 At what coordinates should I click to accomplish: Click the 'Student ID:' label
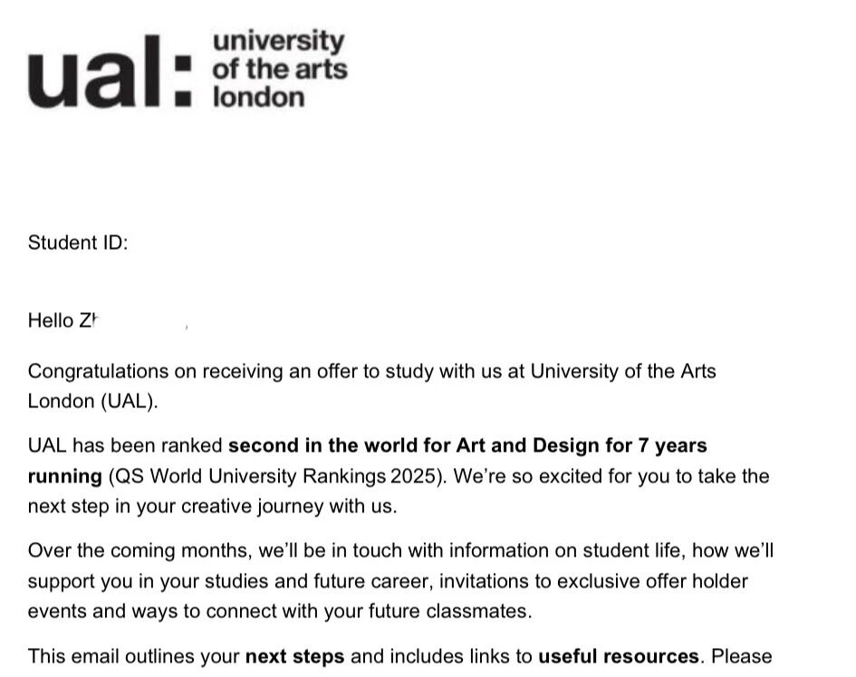(x=78, y=243)
